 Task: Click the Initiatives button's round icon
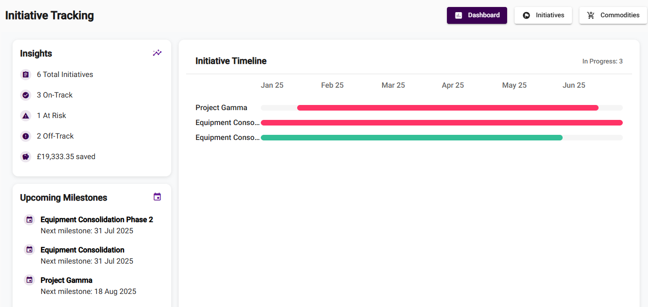526,15
